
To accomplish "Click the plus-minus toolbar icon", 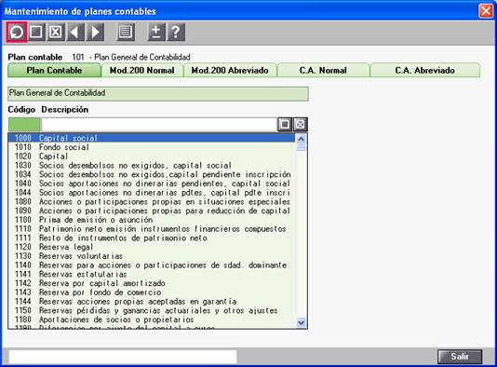I will click(156, 32).
